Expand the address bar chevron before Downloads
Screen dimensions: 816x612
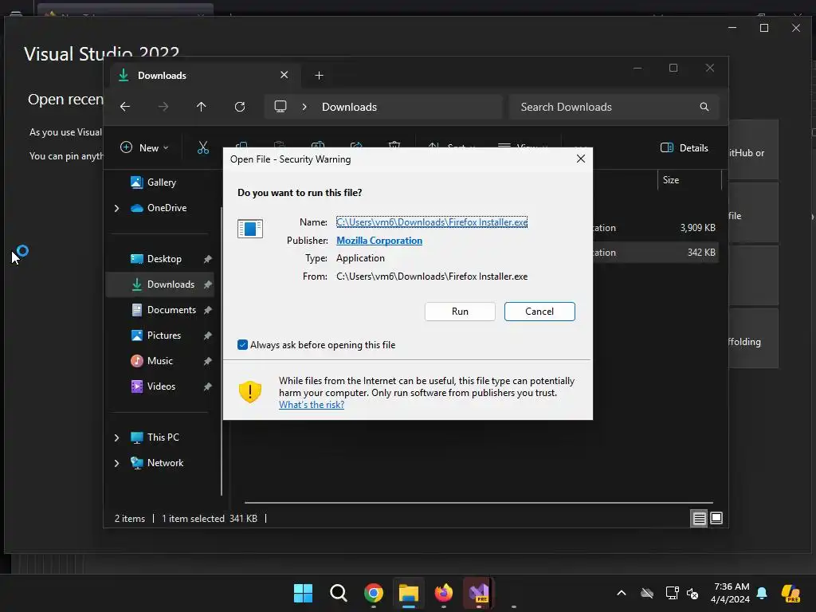pyautogui.click(x=304, y=107)
